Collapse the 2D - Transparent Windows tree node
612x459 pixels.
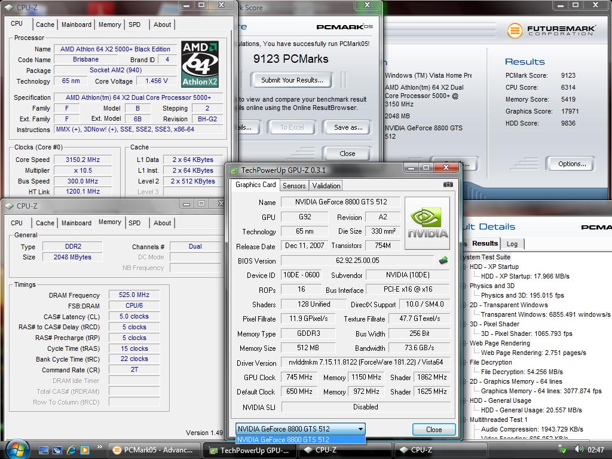pyautogui.click(x=465, y=305)
